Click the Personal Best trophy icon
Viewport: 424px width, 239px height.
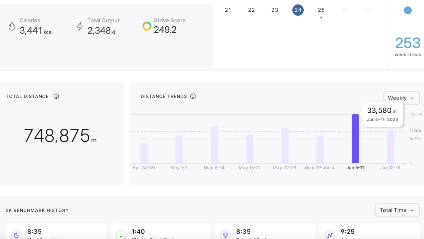[225, 235]
